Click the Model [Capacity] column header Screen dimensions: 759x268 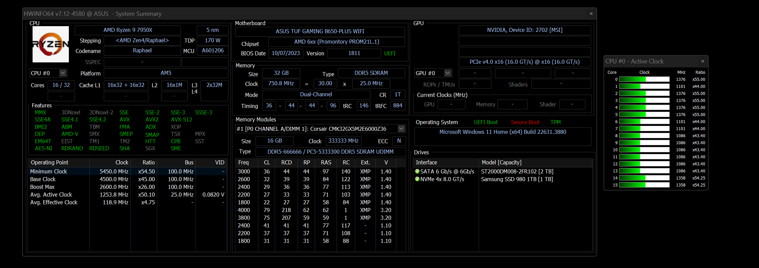[536, 163]
